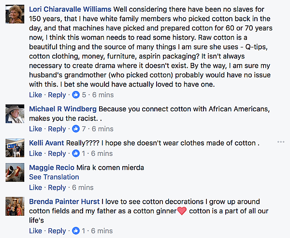Like Kelli Avant's comment
Image resolution: width=290 pixels, height=238 pixels.
click(x=35, y=153)
